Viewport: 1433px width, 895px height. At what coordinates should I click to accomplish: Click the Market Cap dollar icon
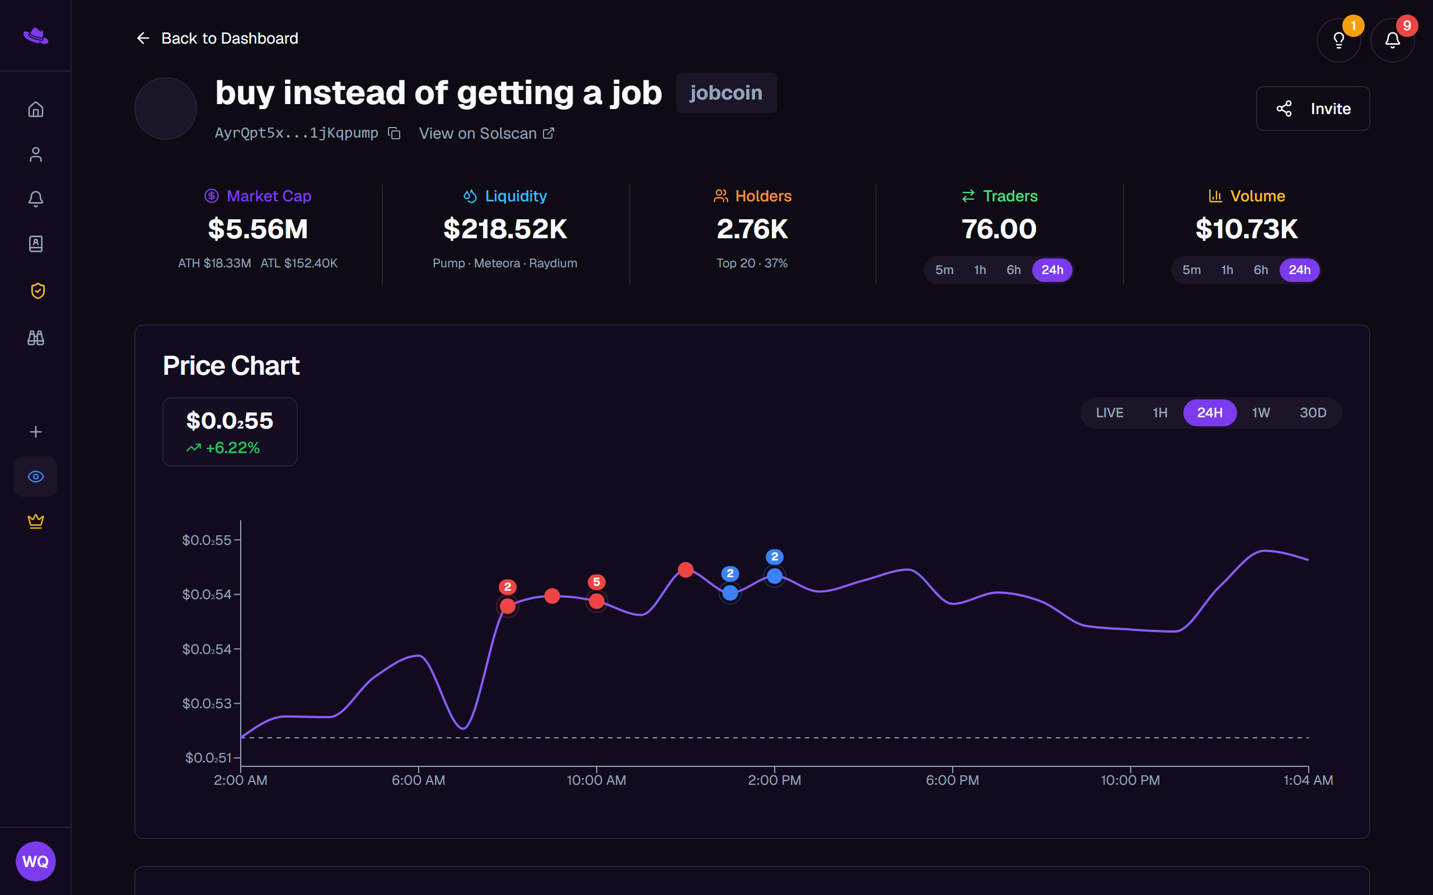coord(212,196)
